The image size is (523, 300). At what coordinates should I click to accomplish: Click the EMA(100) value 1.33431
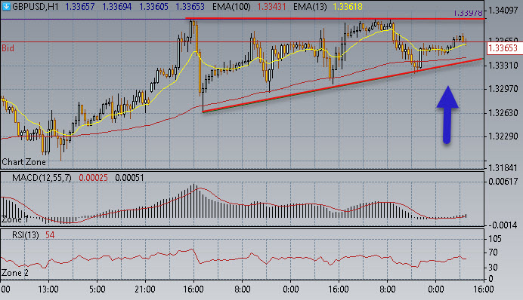coord(271,7)
